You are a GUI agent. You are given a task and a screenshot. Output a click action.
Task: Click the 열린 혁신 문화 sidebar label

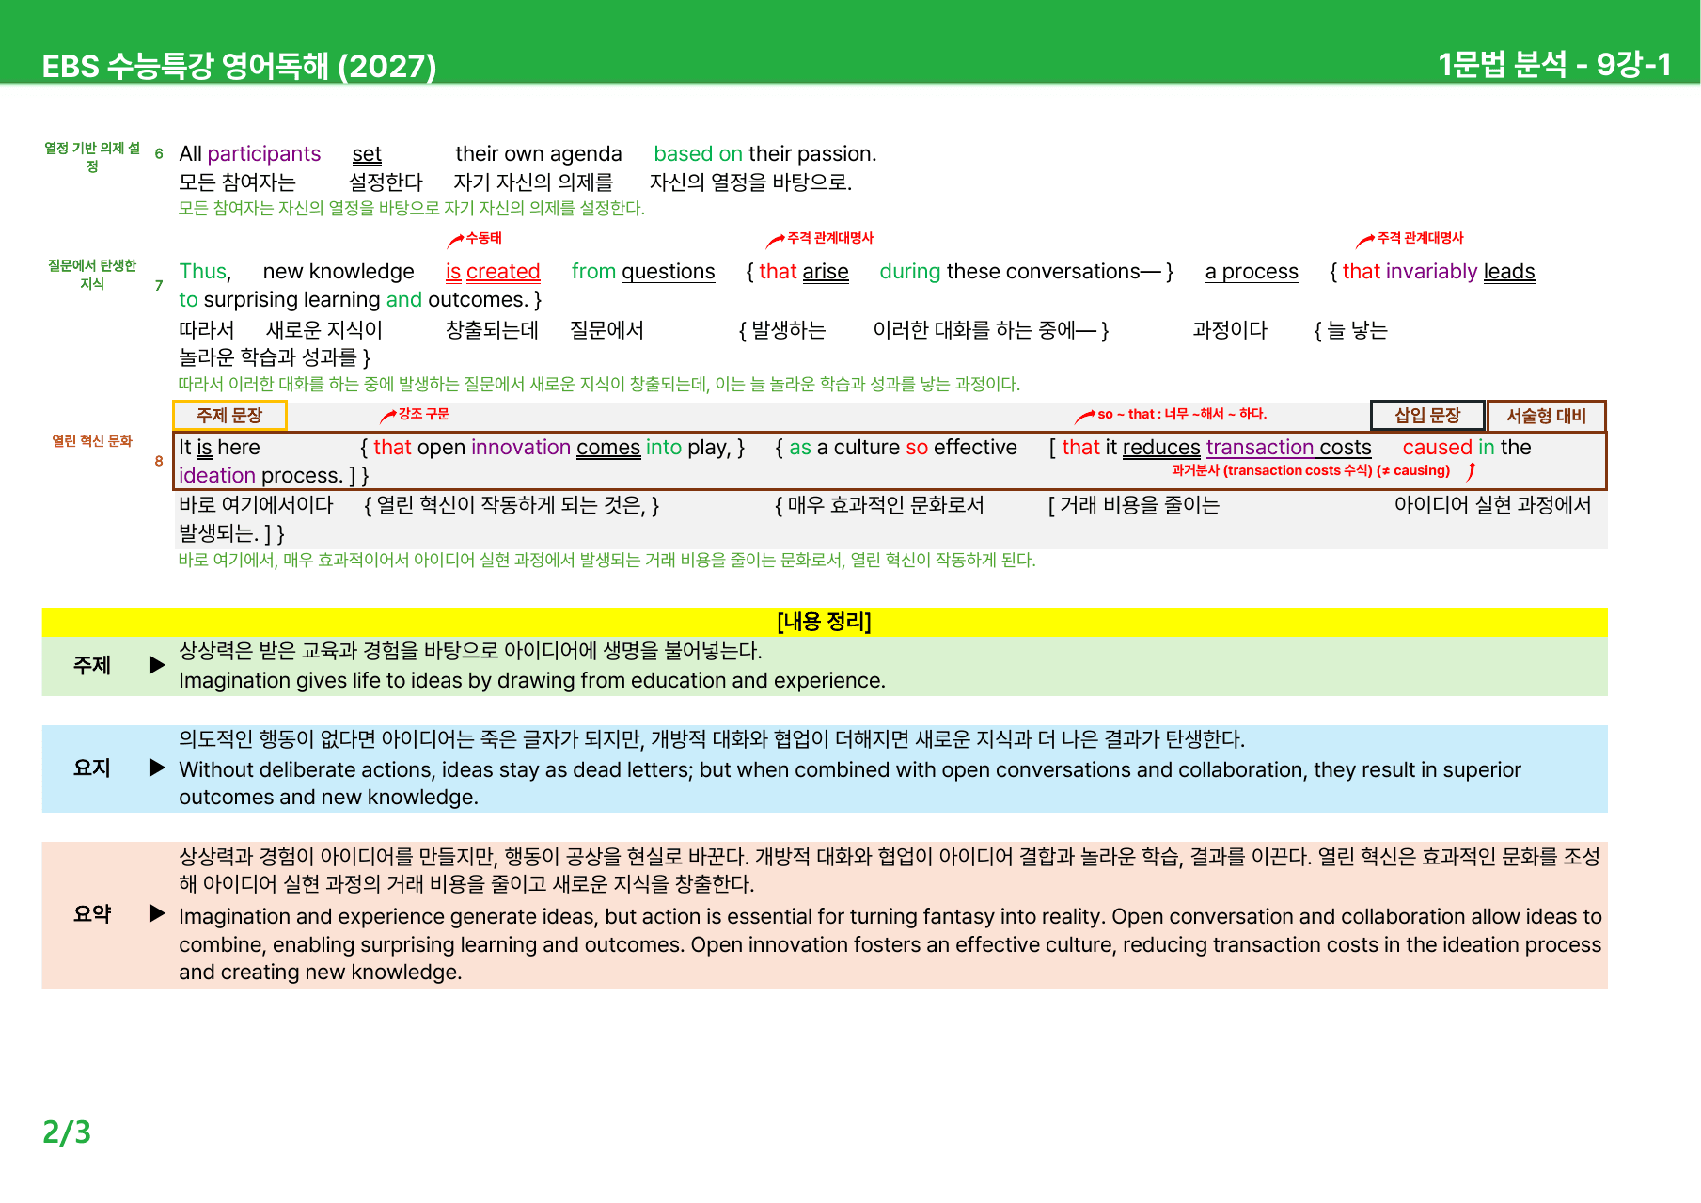click(x=92, y=441)
